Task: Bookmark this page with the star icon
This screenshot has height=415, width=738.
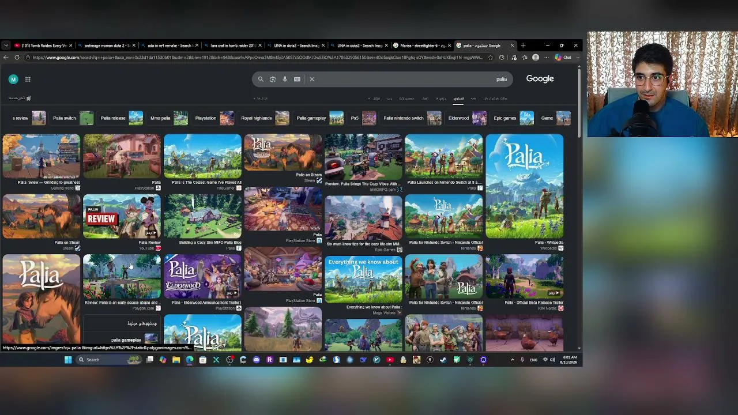Action: pyautogui.click(x=491, y=58)
